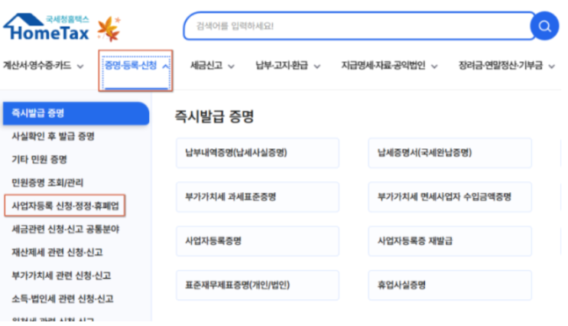
Task: Open the 세금신고 menu
Action: [206, 66]
